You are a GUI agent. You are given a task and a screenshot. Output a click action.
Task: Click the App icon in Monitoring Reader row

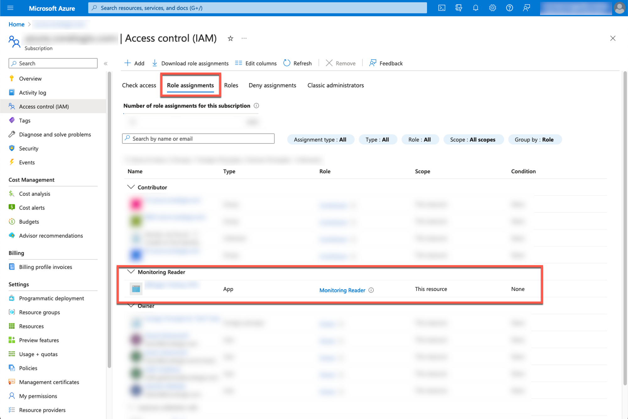click(x=136, y=289)
